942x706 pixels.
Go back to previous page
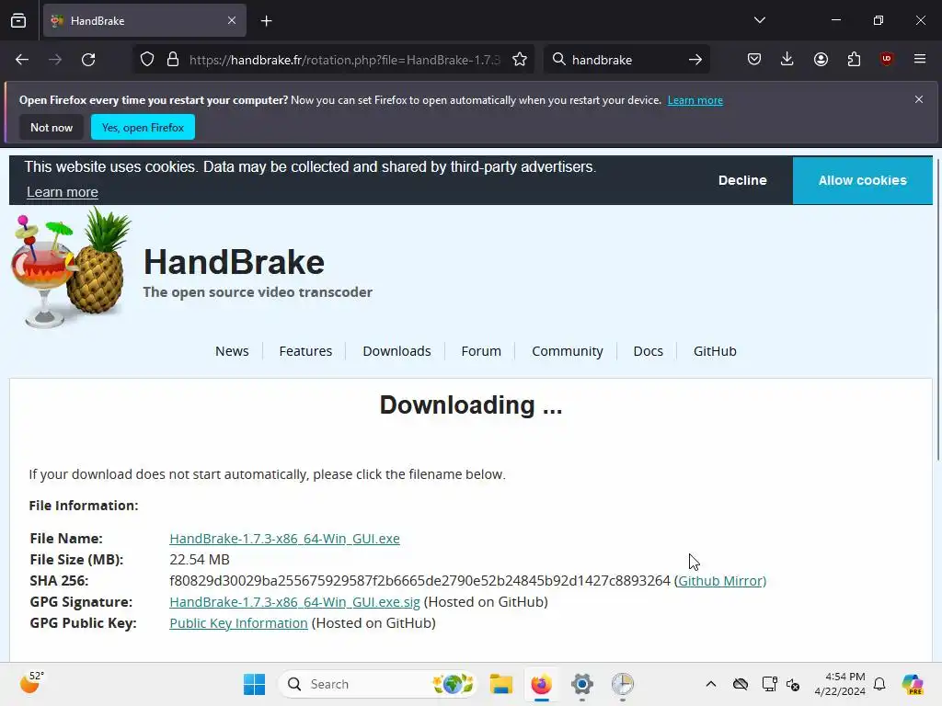pyautogui.click(x=22, y=60)
